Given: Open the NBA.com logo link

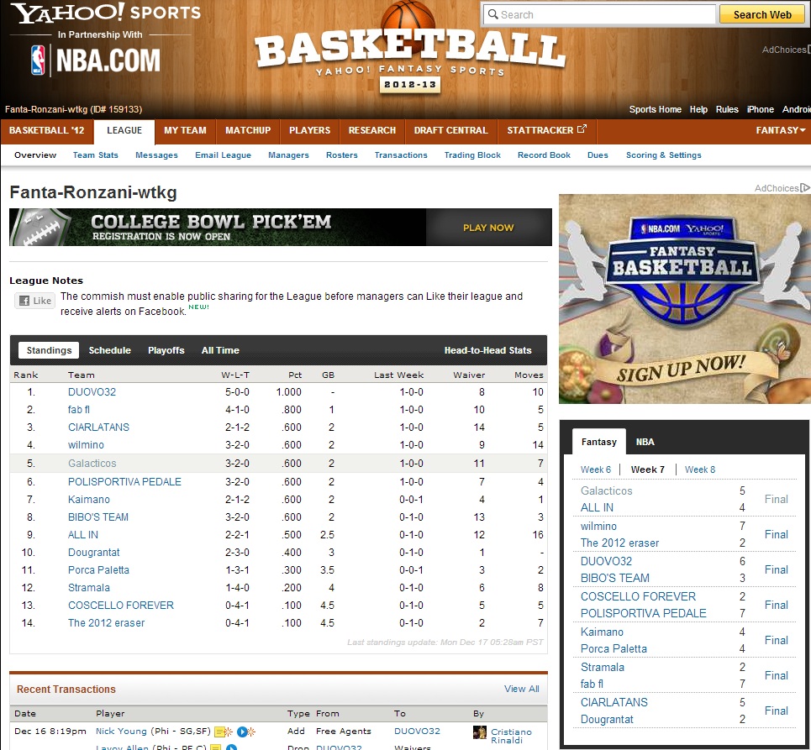Looking at the screenshot, I should (x=95, y=60).
